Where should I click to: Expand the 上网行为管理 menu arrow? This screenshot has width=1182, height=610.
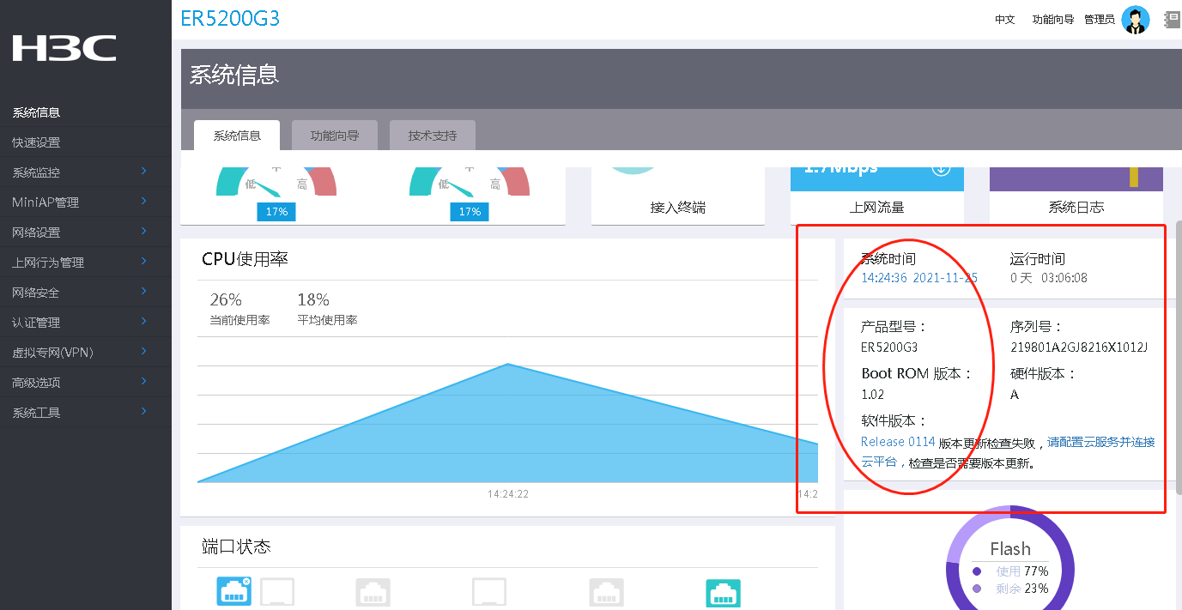pyautogui.click(x=143, y=262)
